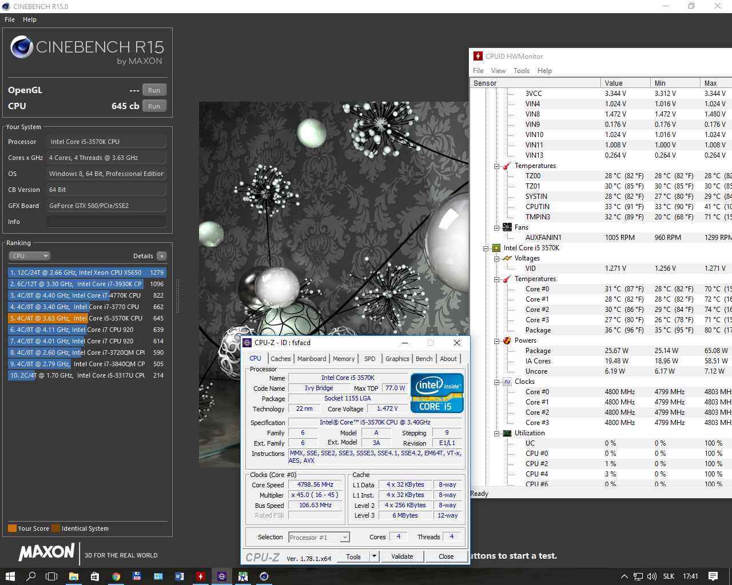
Task: Open the CPU ranking type dropdown
Action: click(x=30, y=256)
